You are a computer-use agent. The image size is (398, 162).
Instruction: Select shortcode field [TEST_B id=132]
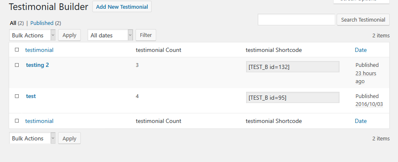293,67
